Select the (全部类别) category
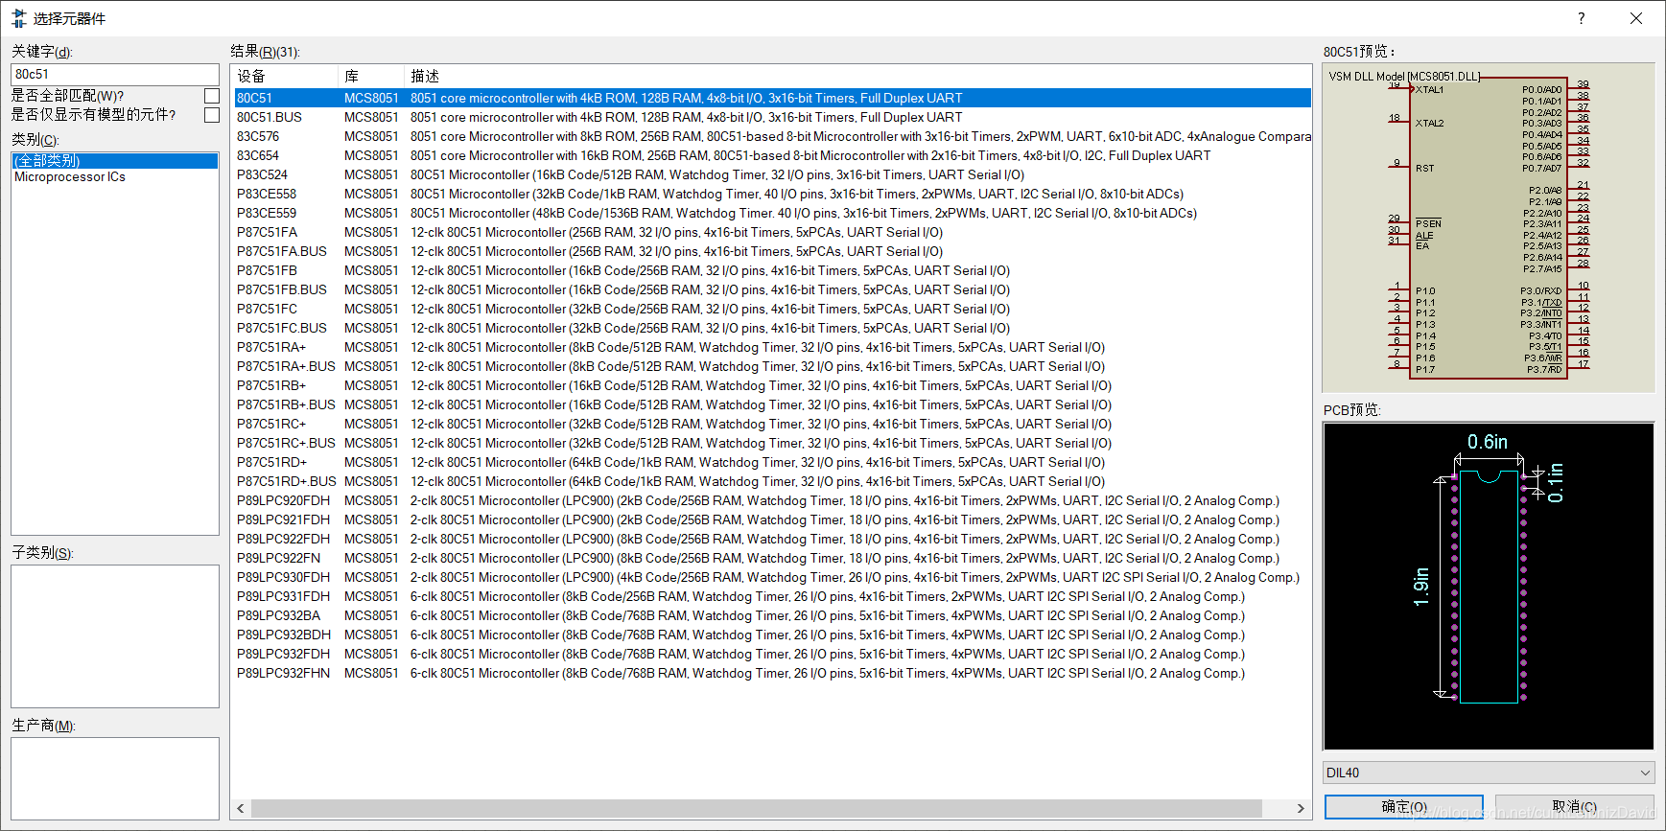1666x831 pixels. pyautogui.click(x=115, y=161)
